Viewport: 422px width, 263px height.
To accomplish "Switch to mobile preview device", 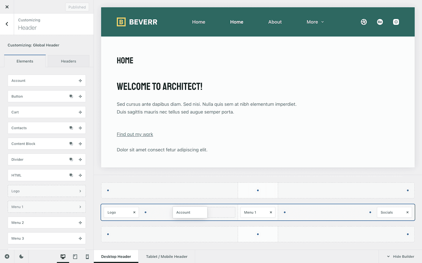I will click(87, 257).
